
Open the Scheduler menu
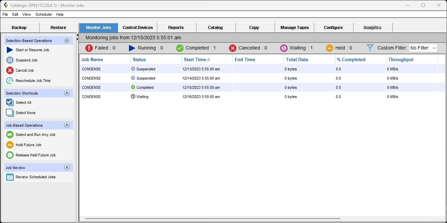coord(44,14)
